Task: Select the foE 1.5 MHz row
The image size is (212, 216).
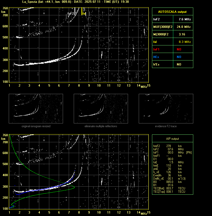Action: [168, 162]
